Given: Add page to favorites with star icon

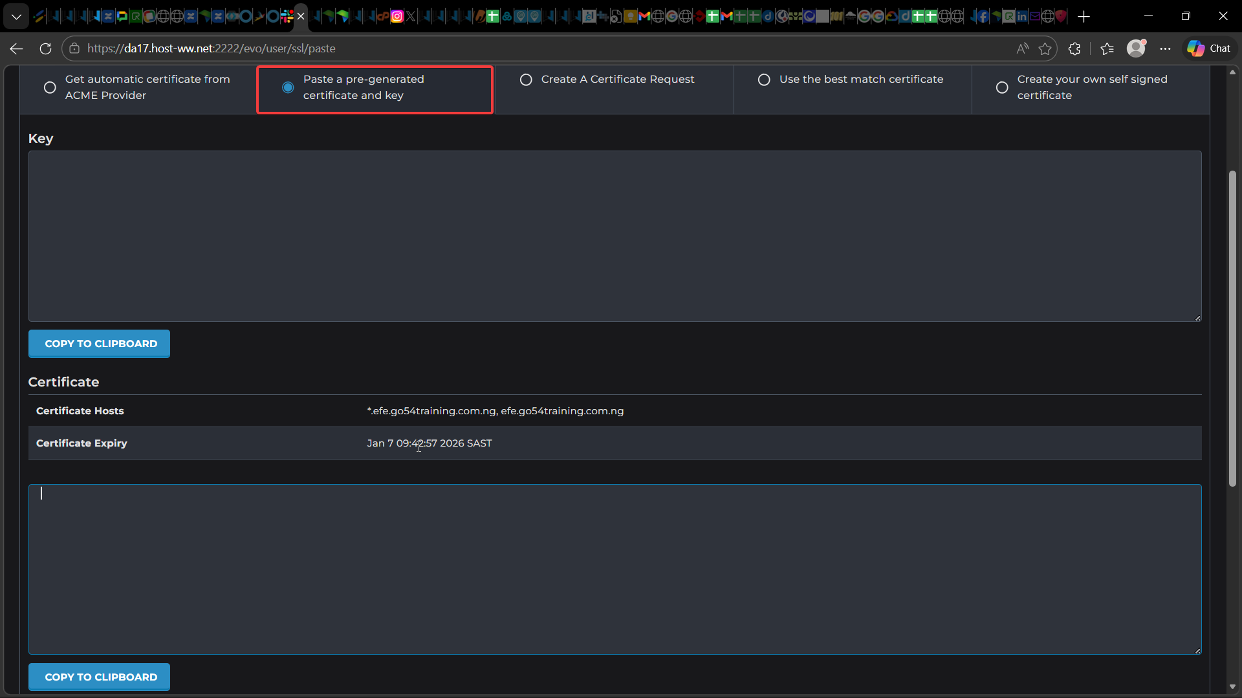Looking at the screenshot, I should pyautogui.click(x=1045, y=48).
